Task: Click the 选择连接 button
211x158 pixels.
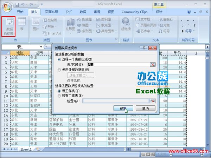Action: [x=81, y=75]
